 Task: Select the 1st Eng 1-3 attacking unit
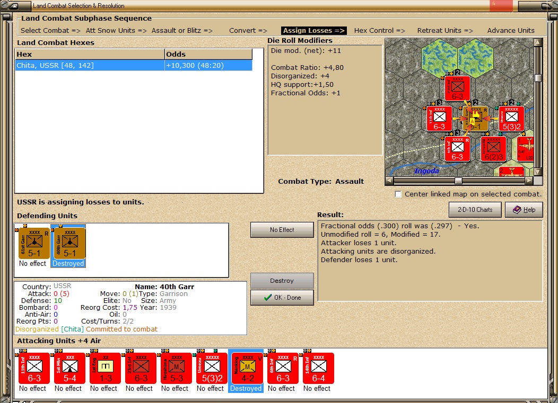click(x=106, y=368)
